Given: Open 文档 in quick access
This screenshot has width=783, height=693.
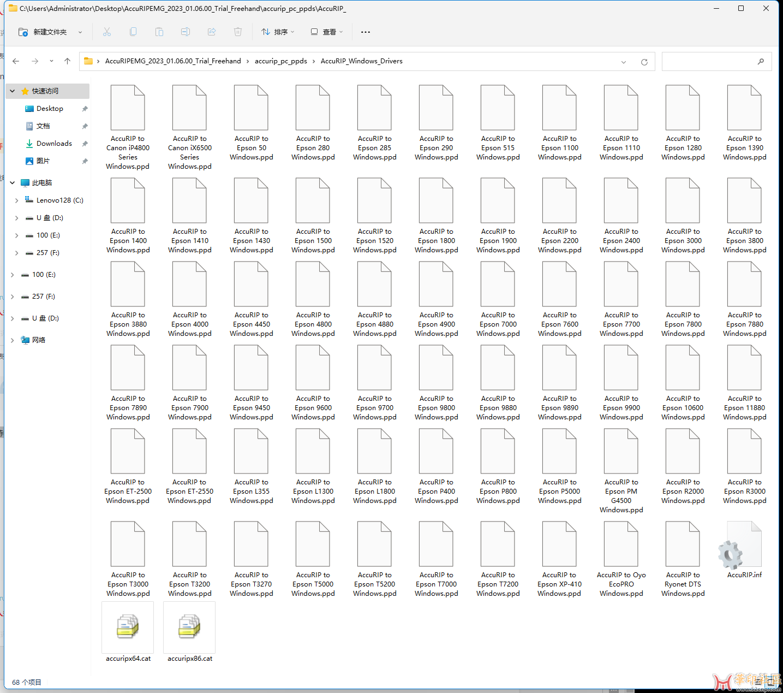Looking at the screenshot, I should click(x=43, y=126).
